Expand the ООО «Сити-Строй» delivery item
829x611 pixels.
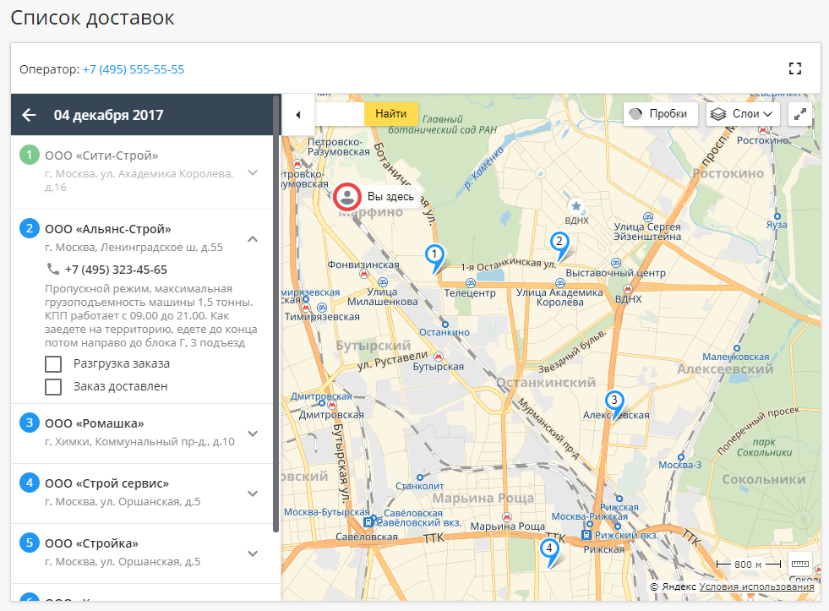tap(252, 172)
